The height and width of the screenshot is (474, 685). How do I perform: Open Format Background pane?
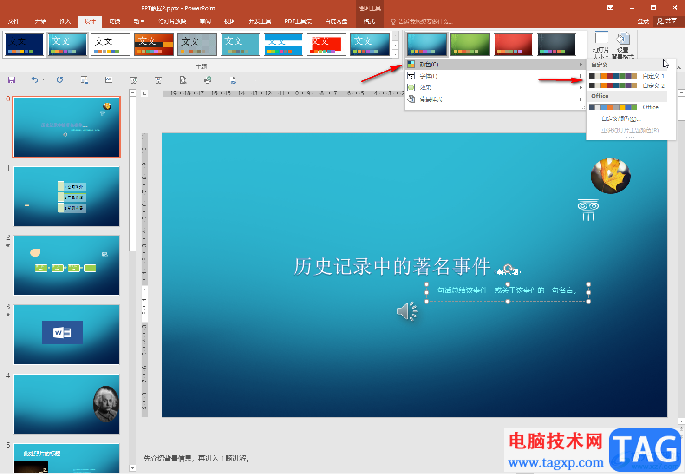point(622,45)
